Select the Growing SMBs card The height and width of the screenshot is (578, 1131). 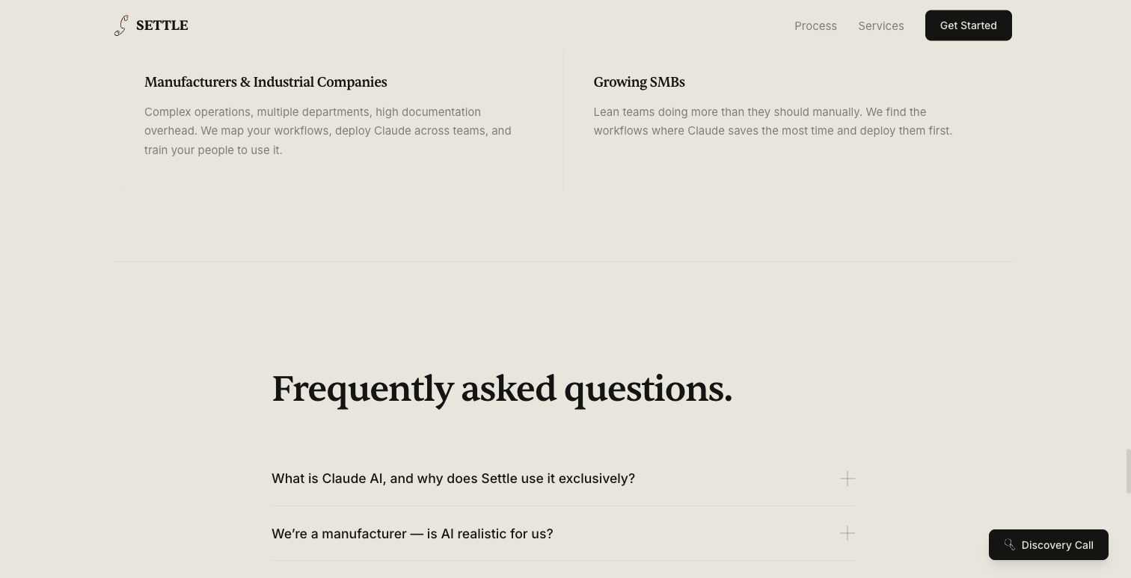[x=773, y=105]
